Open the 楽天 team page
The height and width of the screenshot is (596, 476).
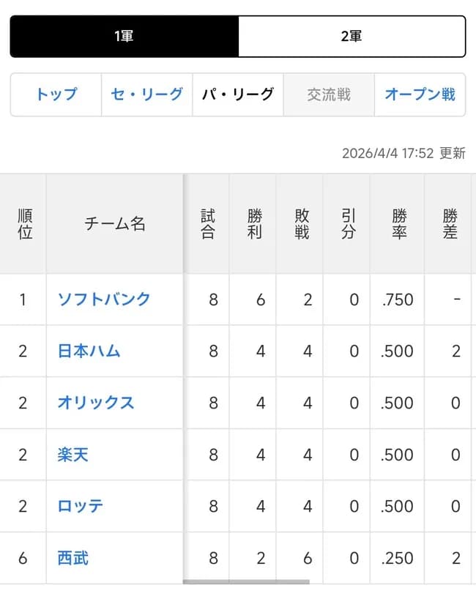tap(72, 454)
